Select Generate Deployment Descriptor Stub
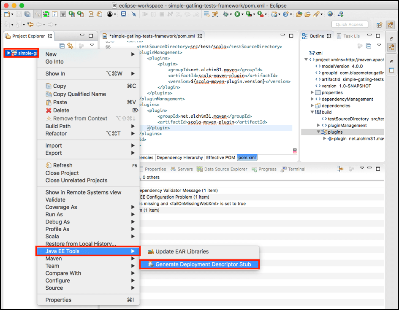The image size is (399, 310). (x=199, y=264)
